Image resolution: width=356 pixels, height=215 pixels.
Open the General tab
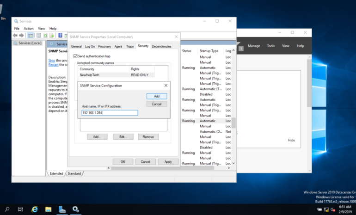(x=76, y=46)
